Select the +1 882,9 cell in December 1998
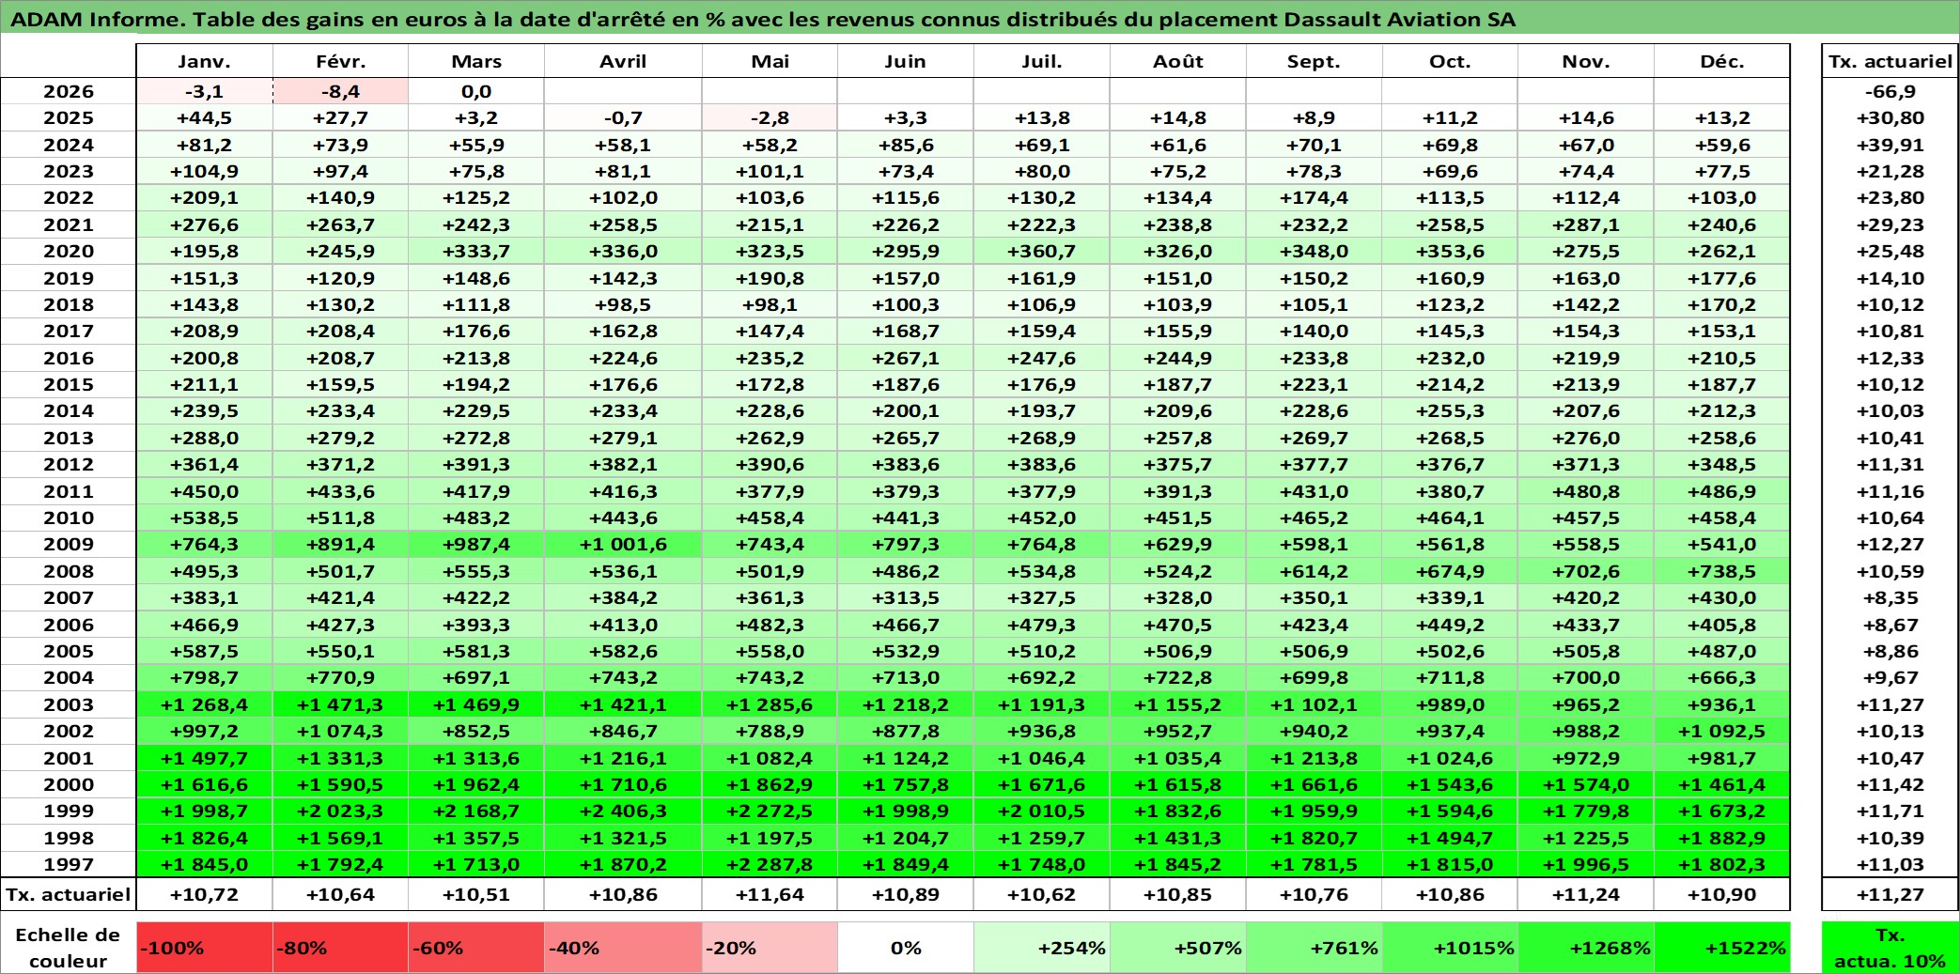Screen dimensions: 1960x974 1722,838
